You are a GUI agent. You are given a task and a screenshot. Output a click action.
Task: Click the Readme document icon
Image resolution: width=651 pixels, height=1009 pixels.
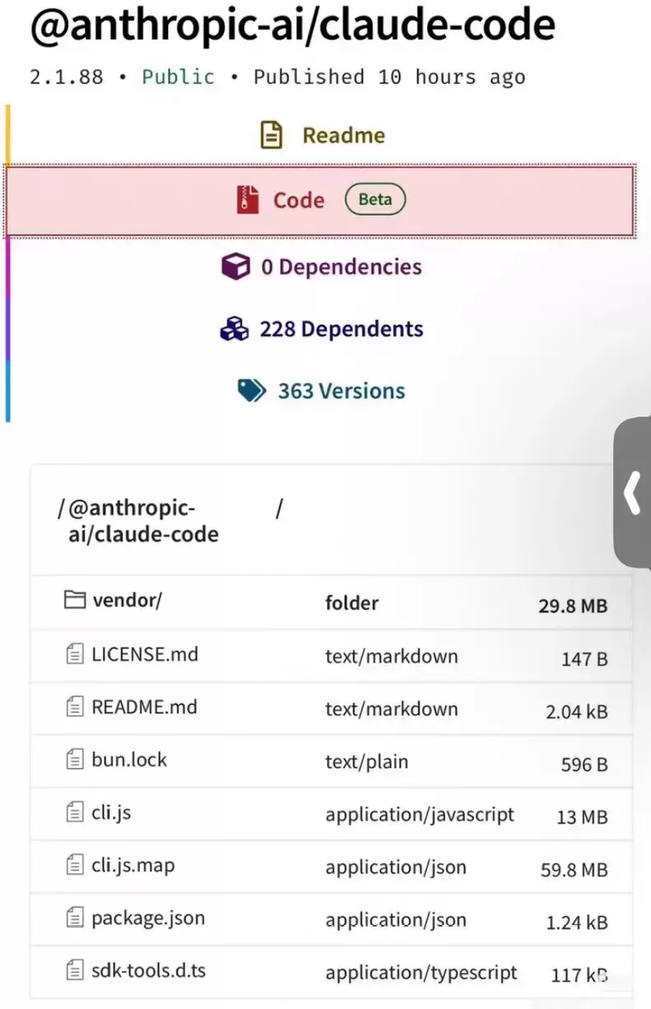point(271,135)
